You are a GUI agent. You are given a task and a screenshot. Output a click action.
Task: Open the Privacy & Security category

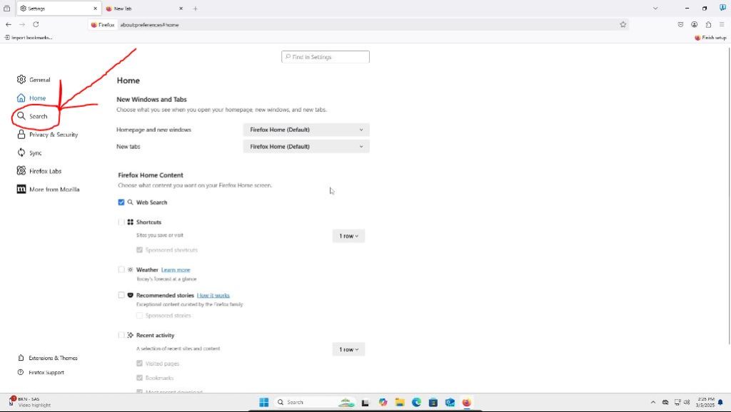(47, 135)
